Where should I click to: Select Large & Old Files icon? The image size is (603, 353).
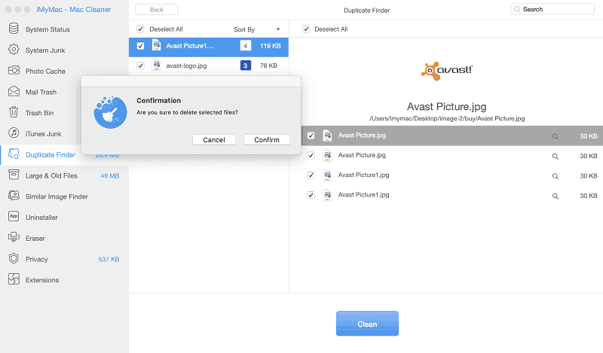(x=14, y=175)
